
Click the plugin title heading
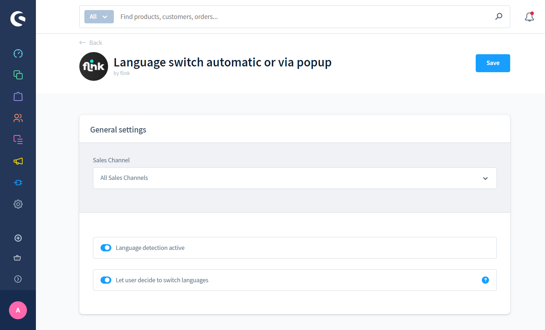tap(223, 62)
